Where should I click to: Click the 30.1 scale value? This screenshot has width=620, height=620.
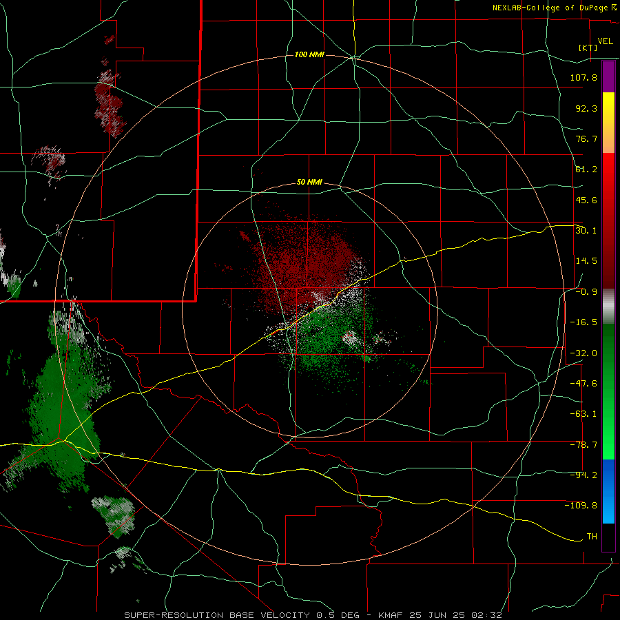click(586, 231)
